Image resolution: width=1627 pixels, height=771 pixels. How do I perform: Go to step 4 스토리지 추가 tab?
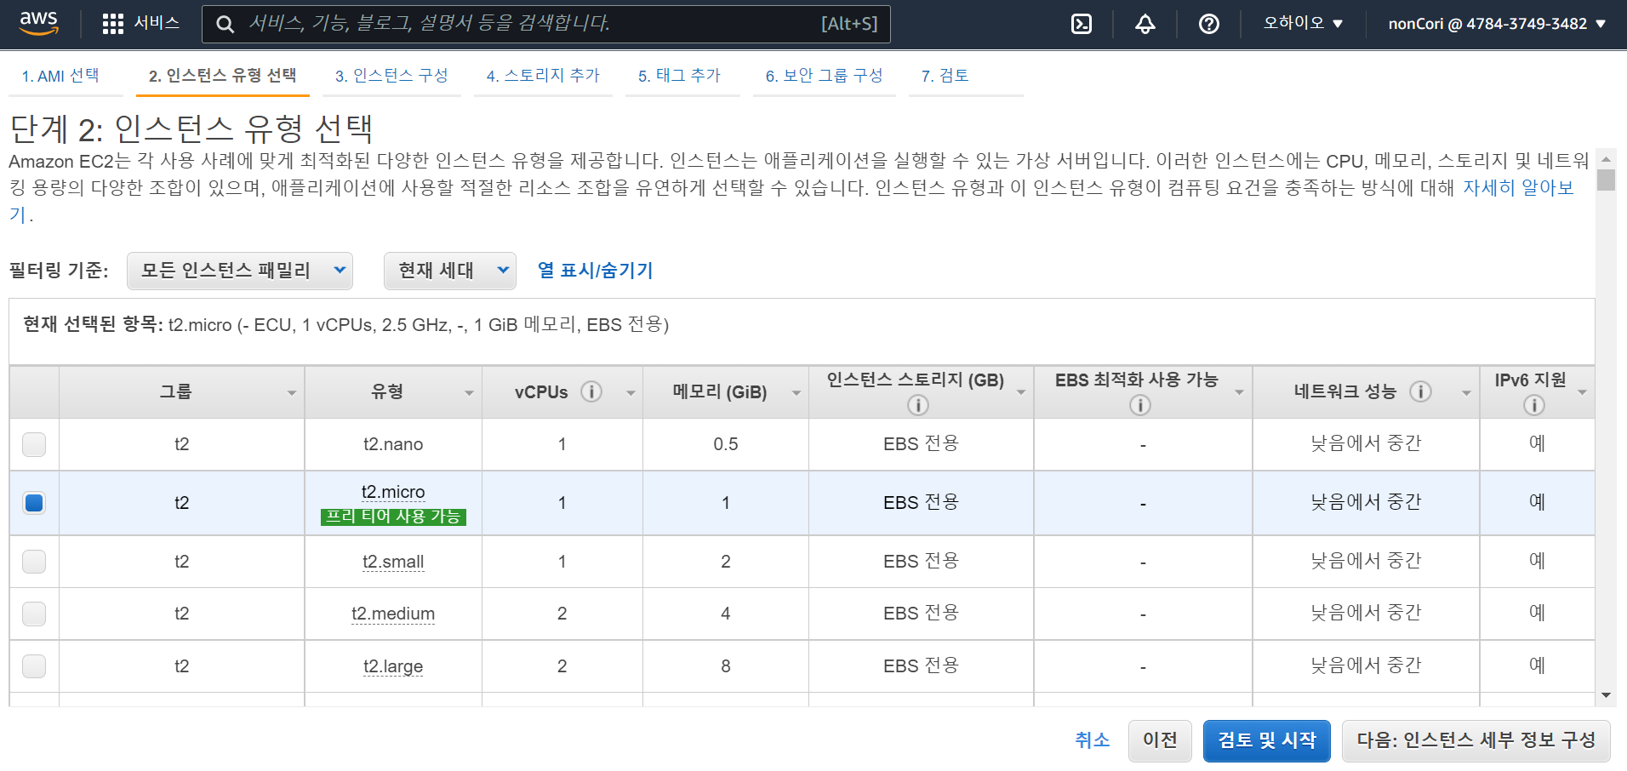(x=543, y=76)
